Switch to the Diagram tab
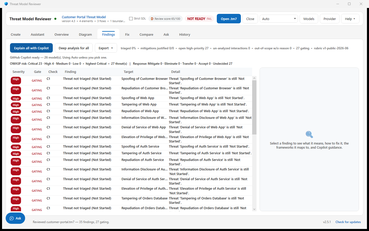Viewport: 369px width, 231px height. click(85, 34)
